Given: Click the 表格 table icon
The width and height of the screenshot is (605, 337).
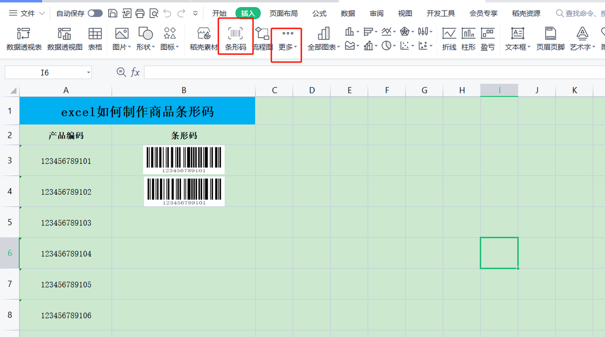Looking at the screenshot, I should (x=95, y=40).
